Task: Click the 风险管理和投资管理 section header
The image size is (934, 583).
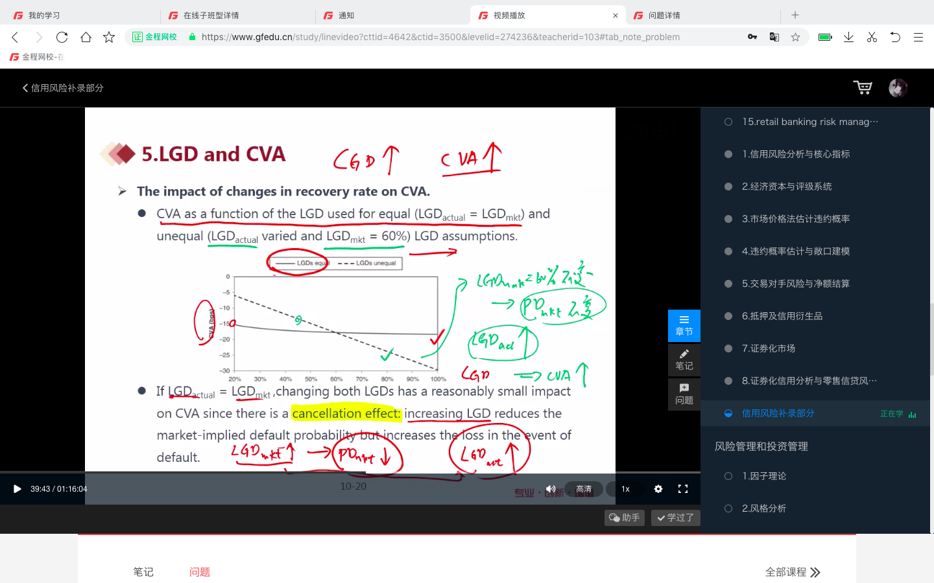Action: coord(761,446)
